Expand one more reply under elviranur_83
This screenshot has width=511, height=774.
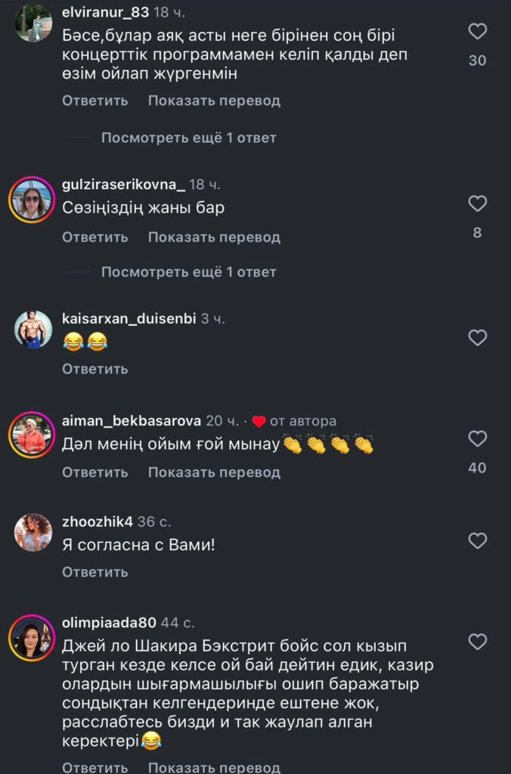point(188,138)
